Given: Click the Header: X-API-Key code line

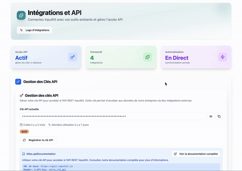Looking at the screenshot, I should (44, 169).
